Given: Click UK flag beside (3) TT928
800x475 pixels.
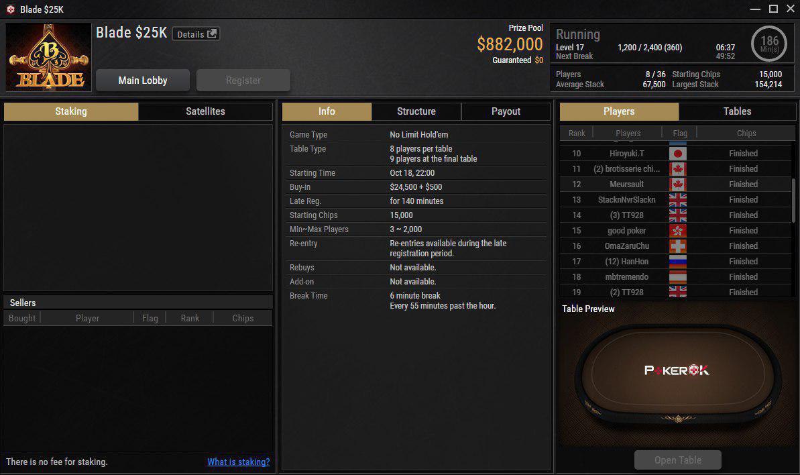Looking at the screenshot, I should tap(677, 215).
